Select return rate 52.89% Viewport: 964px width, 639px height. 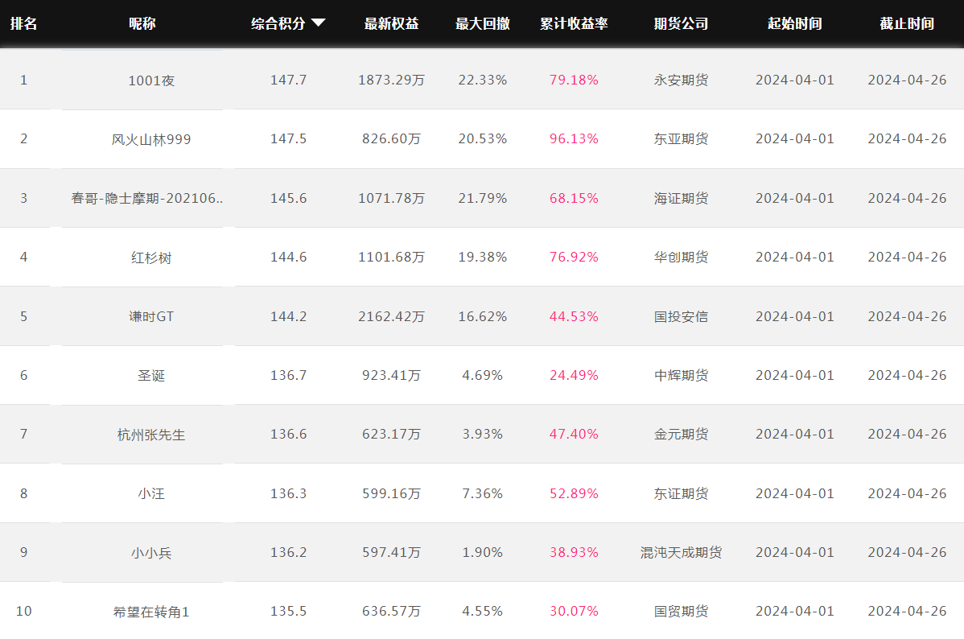click(574, 493)
